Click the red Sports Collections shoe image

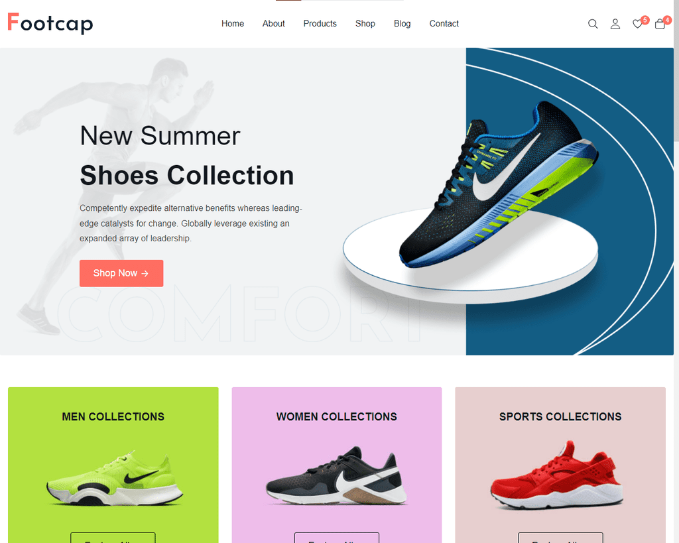pos(557,475)
